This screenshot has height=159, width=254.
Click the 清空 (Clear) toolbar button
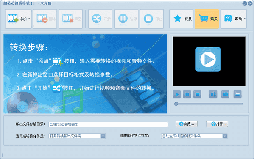pos(71,19)
